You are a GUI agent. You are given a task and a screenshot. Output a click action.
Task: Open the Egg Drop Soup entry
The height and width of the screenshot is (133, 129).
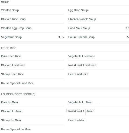tap(78, 10)
